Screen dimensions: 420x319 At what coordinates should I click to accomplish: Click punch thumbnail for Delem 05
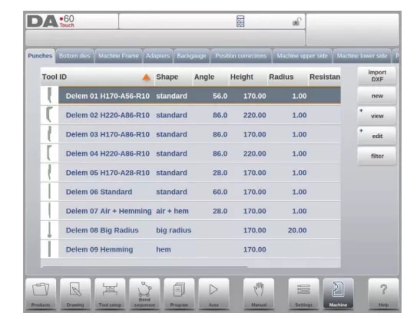pyautogui.click(x=50, y=173)
